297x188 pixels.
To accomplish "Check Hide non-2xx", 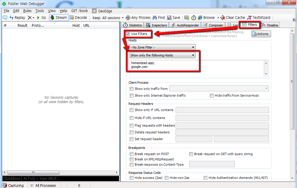I will point(166,178).
